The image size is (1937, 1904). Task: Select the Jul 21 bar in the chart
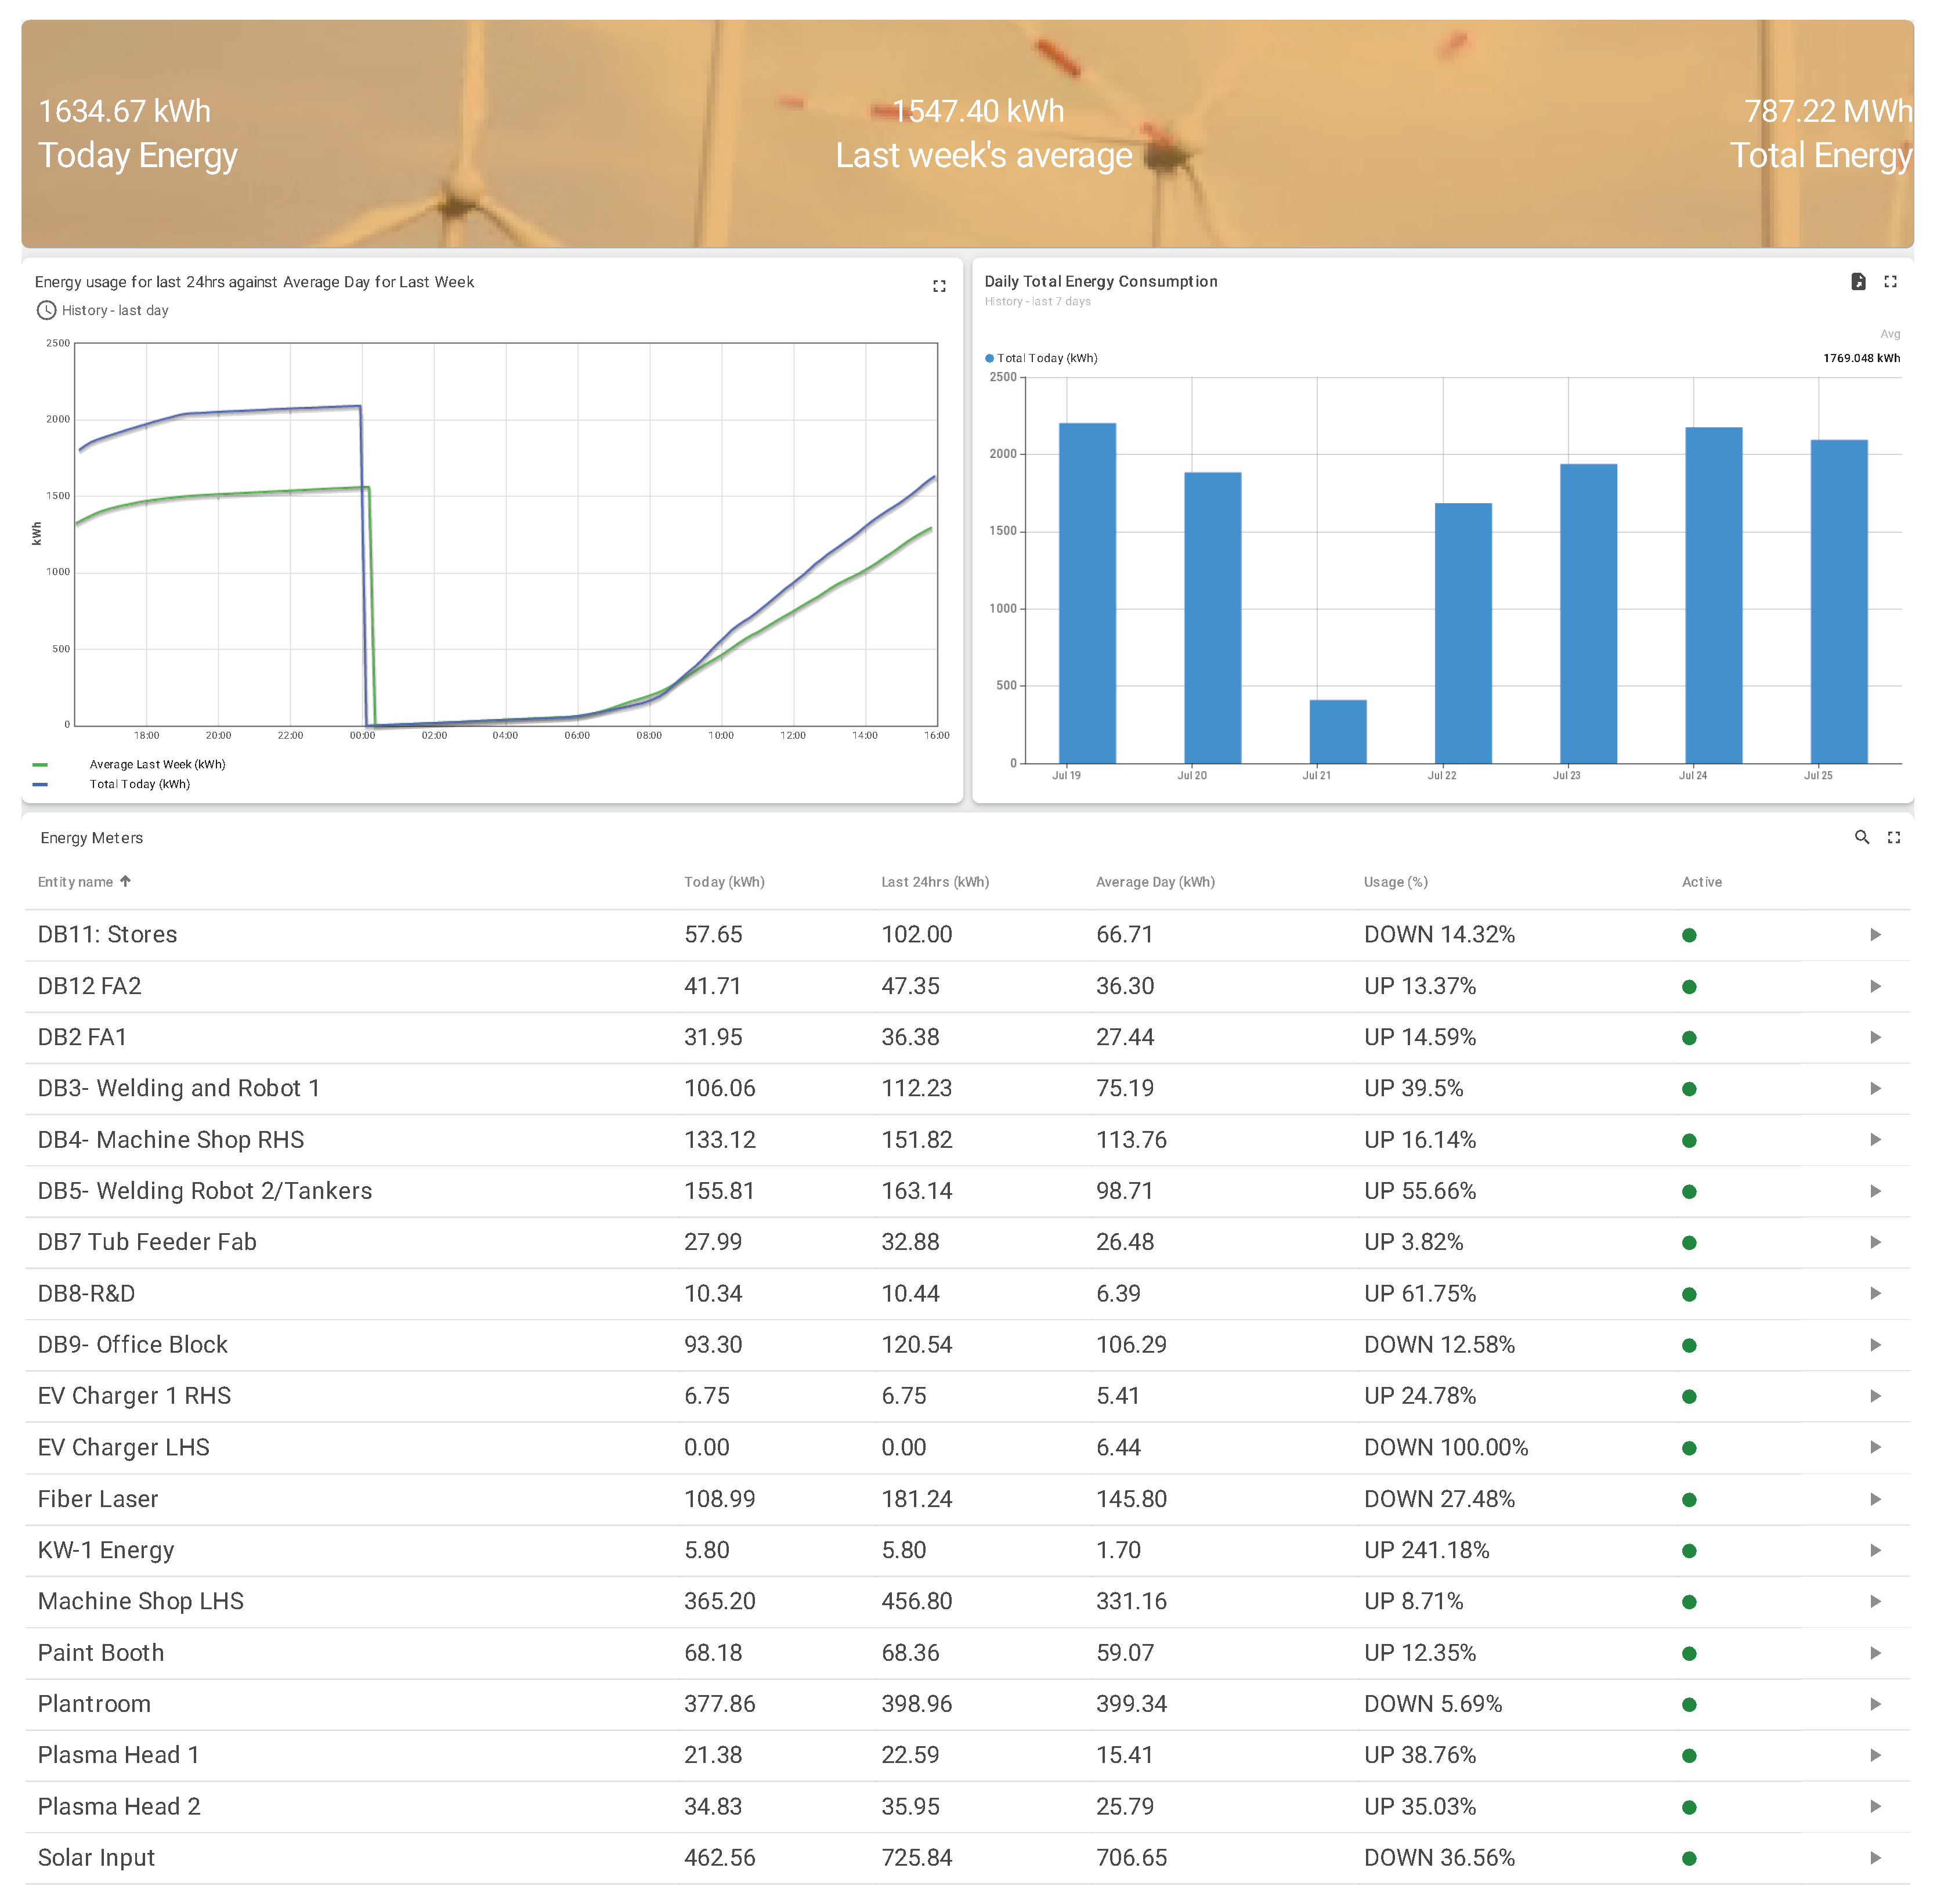[x=1337, y=730]
